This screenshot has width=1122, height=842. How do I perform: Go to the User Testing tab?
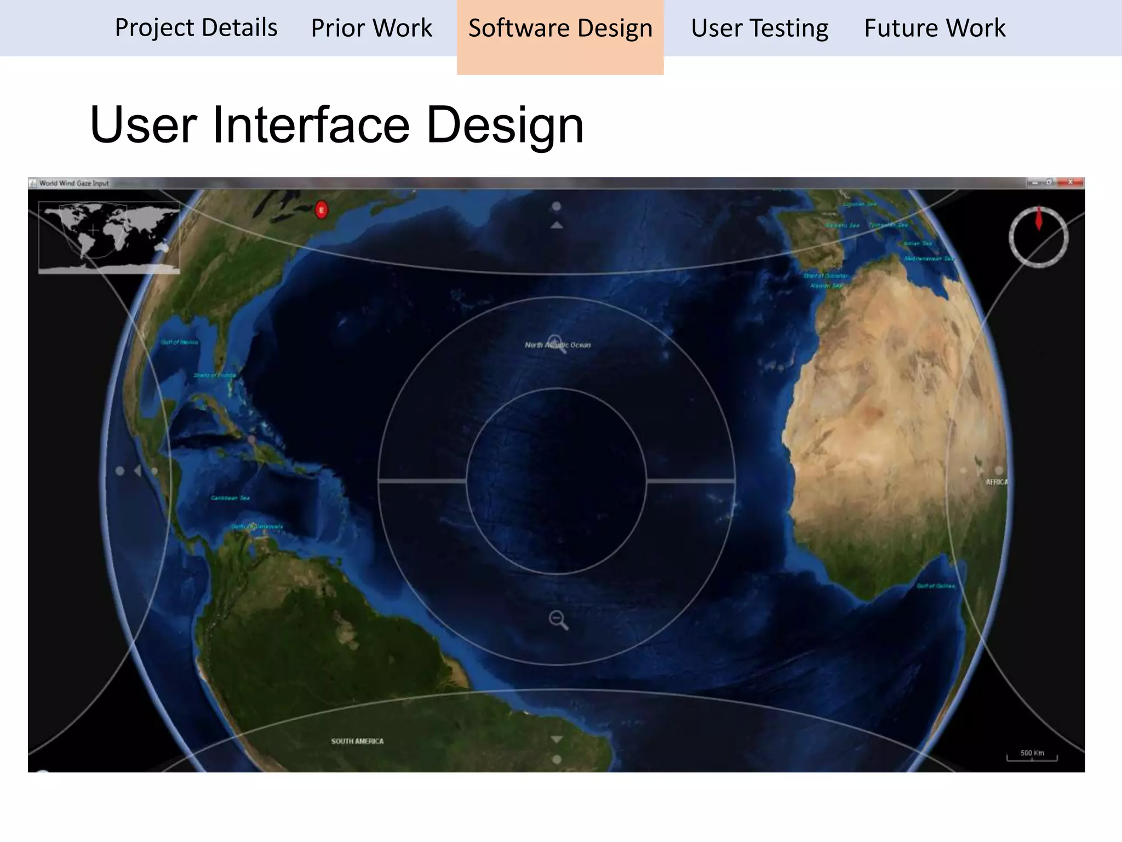(759, 27)
